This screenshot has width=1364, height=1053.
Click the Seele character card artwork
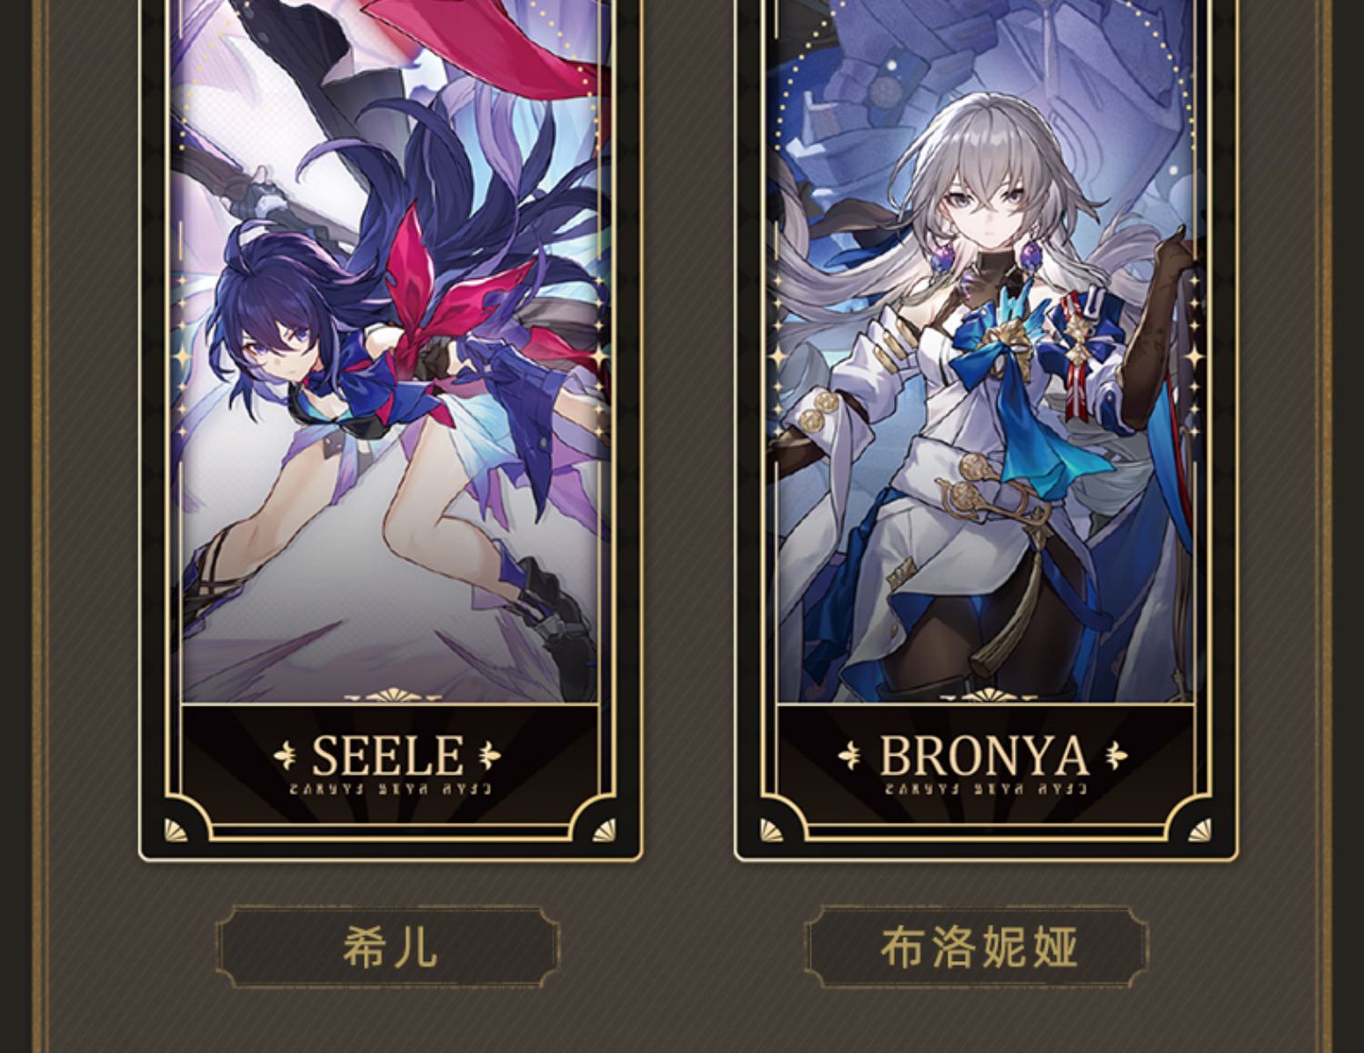coord(390,351)
